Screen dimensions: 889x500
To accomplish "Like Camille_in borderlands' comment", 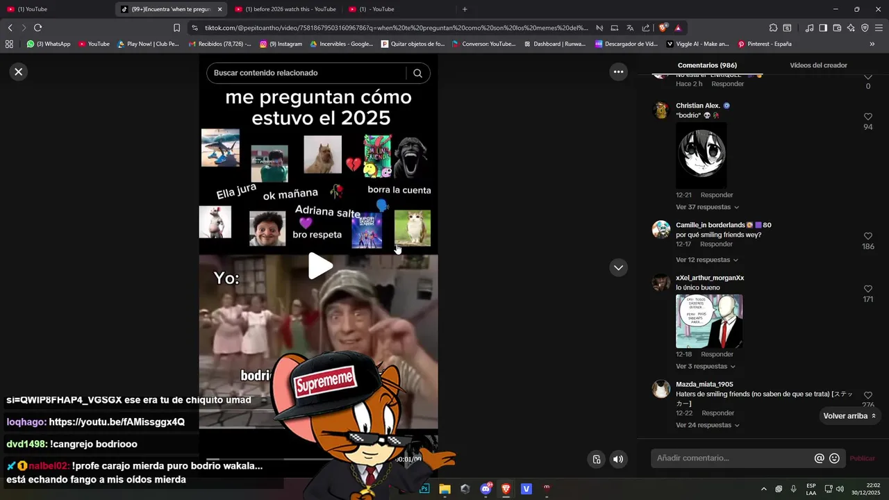I will point(867,236).
